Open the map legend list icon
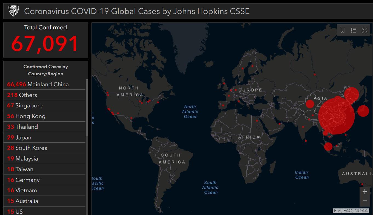 click(354, 30)
